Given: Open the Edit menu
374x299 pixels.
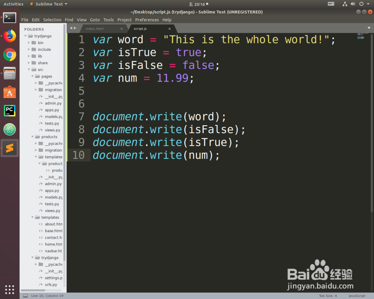Looking at the screenshot, I should pos(36,20).
